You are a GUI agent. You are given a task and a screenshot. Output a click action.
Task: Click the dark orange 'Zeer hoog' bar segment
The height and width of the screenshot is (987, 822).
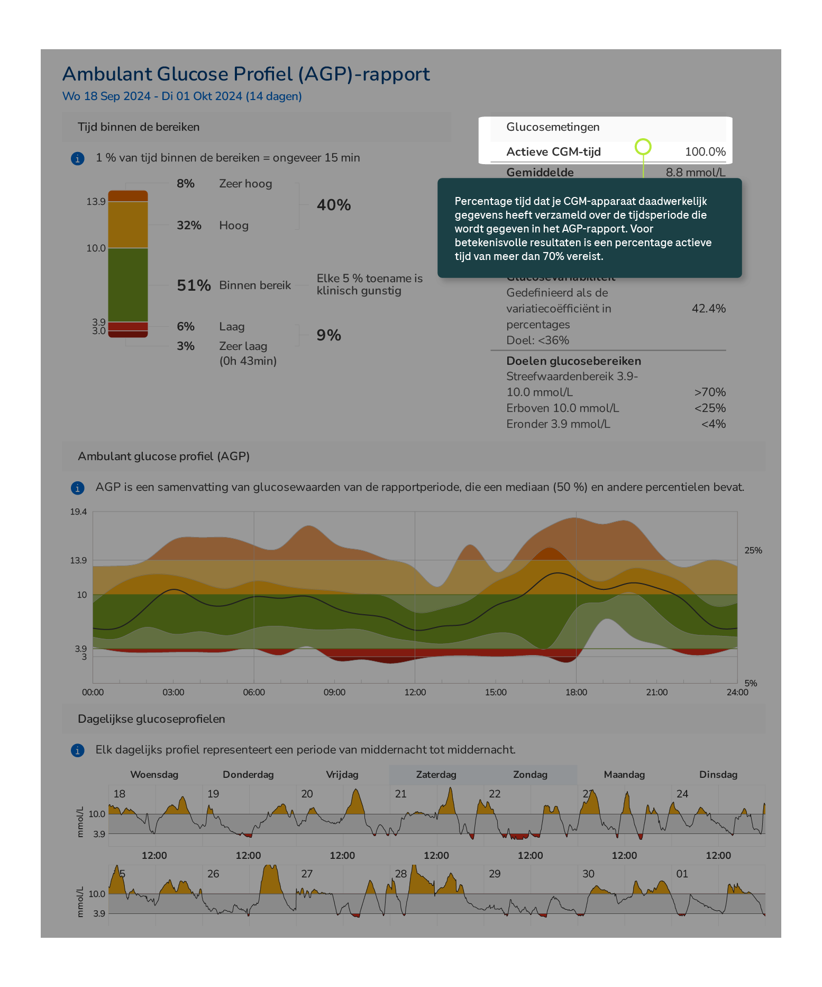tap(128, 196)
